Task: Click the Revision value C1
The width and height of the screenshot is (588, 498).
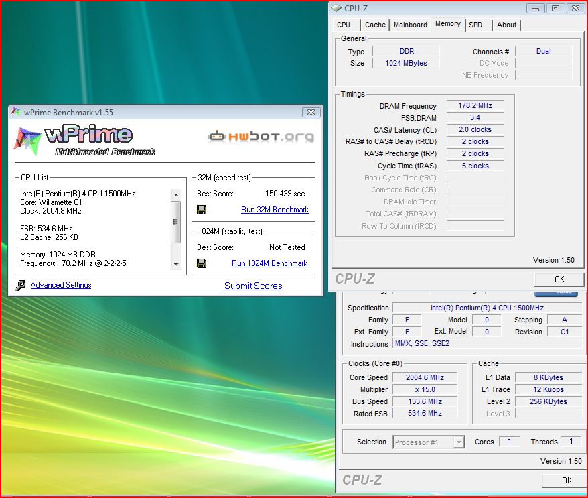Action: pyautogui.click(x=565, y=332)
